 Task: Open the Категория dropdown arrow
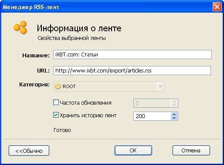pos(160,86)
